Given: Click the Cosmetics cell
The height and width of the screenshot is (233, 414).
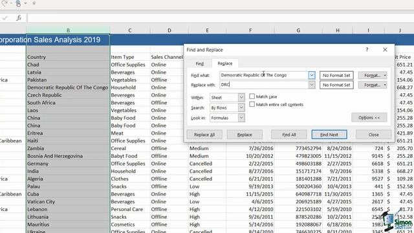Looking at the screenshot, I should click(x=130, y=225).
